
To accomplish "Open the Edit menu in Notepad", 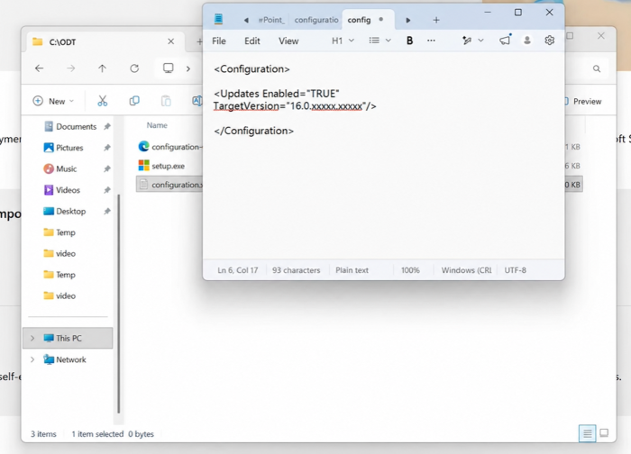I will point(252,41).
